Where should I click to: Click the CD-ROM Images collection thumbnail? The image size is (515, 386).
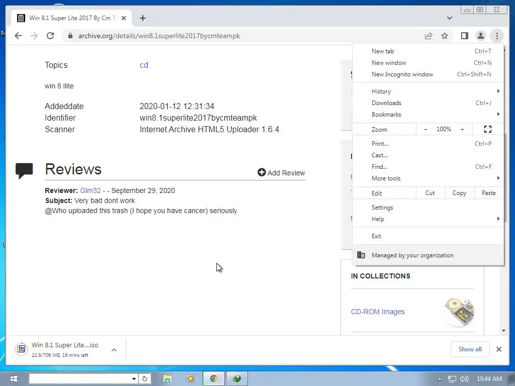pos(459,312)
